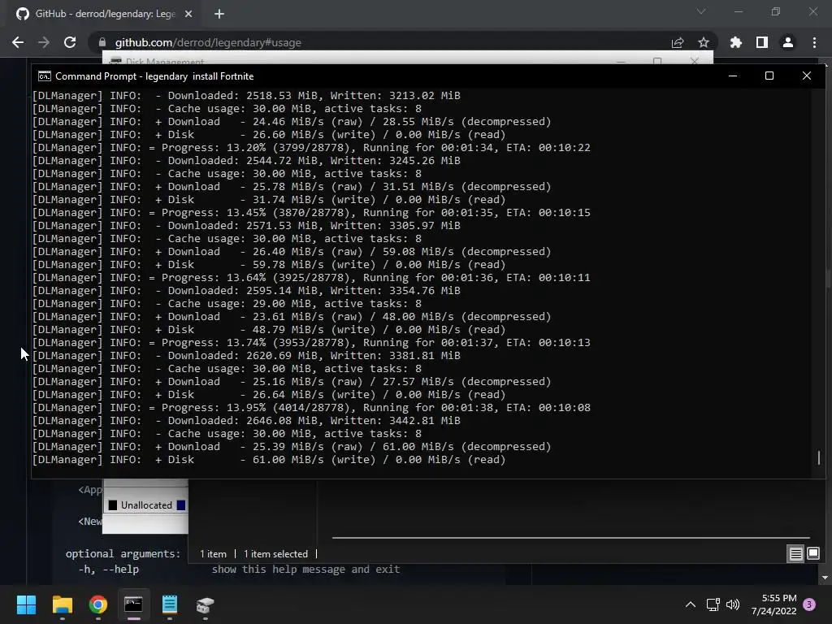
Task: Switch Explorer to details view icon
Action: coord(796,554)
